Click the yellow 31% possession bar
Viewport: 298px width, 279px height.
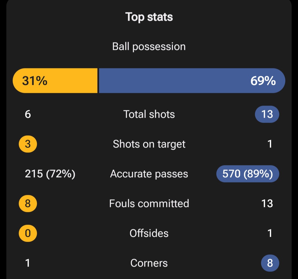(55, 81)
